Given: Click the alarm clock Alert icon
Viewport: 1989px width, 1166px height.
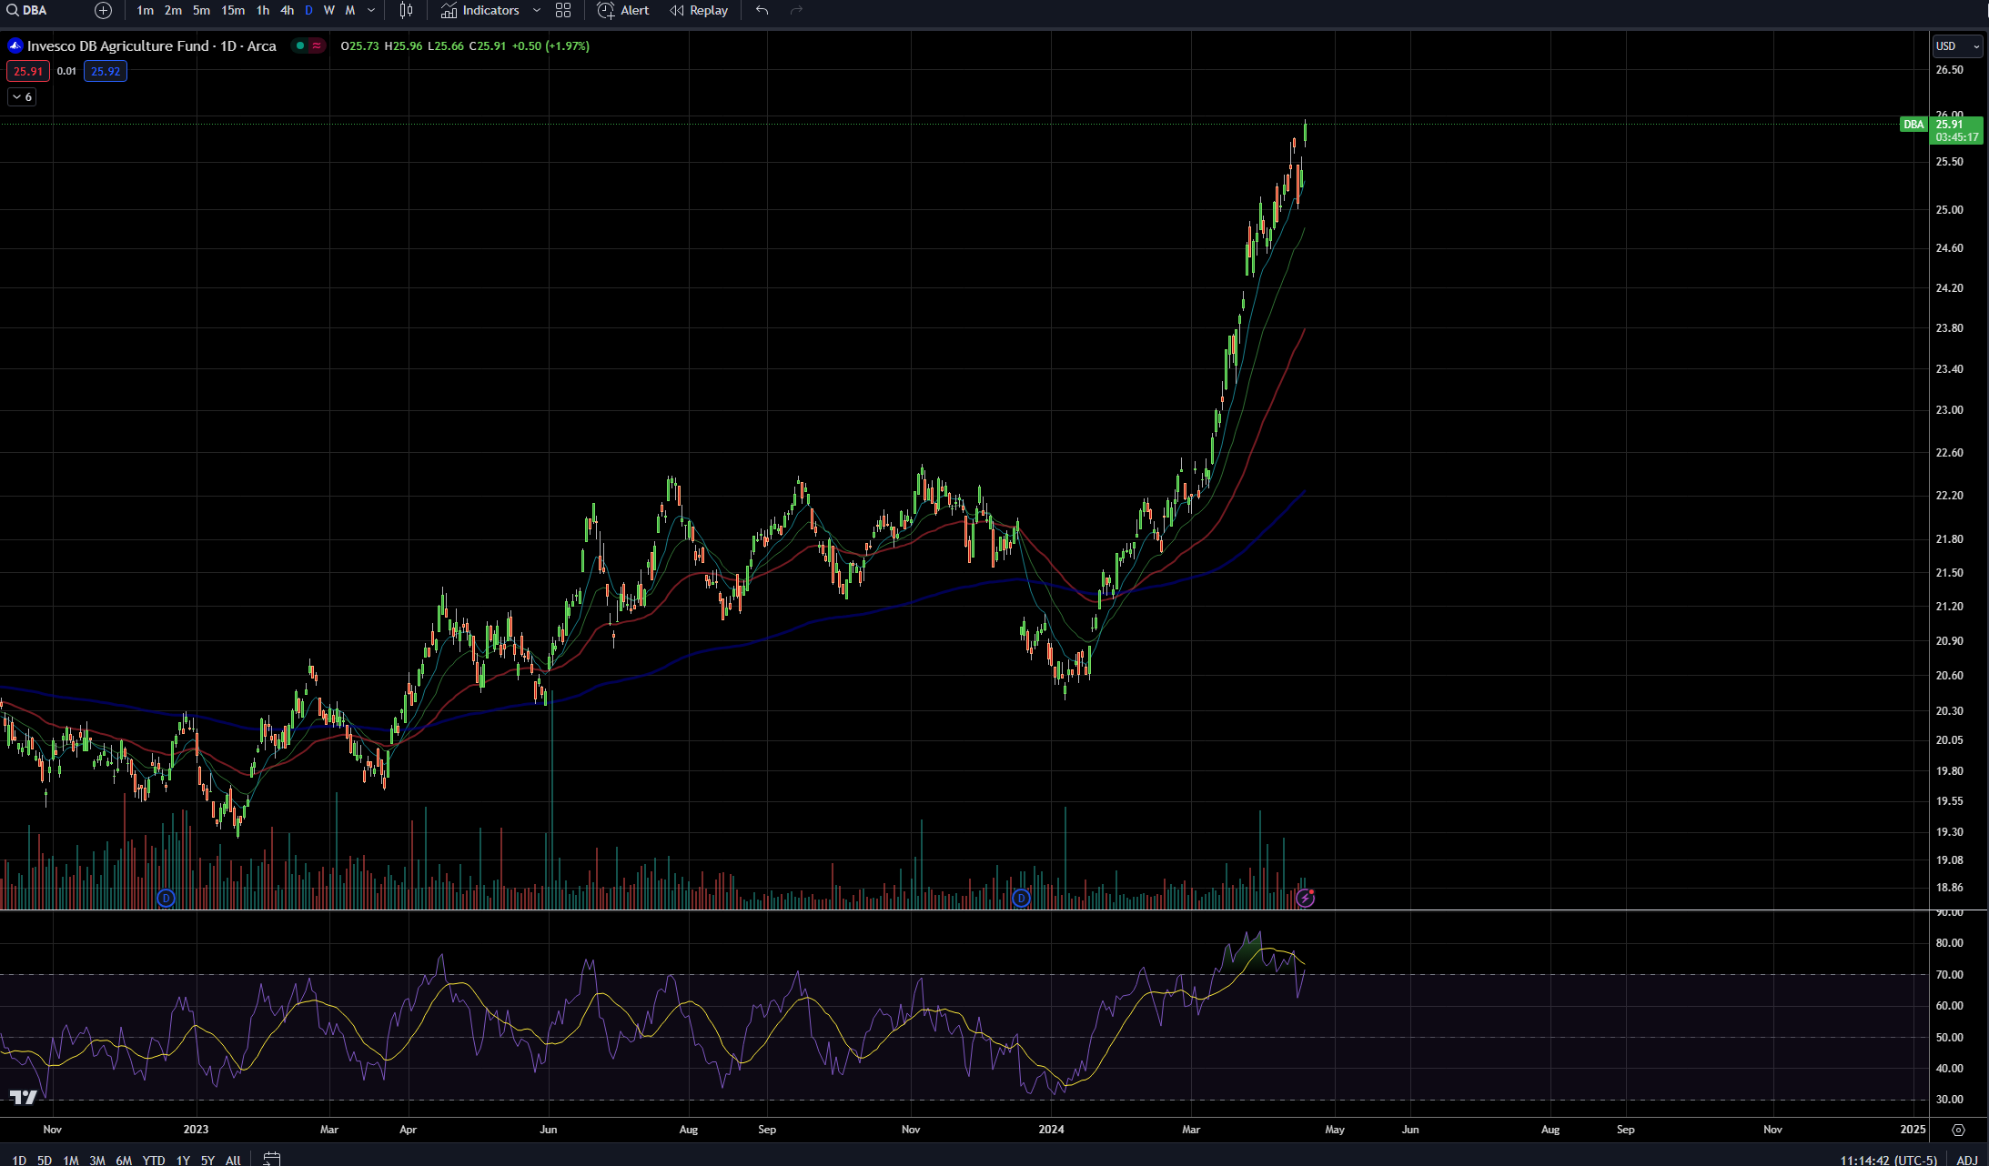Looking at the screenshot, I should (x=605, y=10).
